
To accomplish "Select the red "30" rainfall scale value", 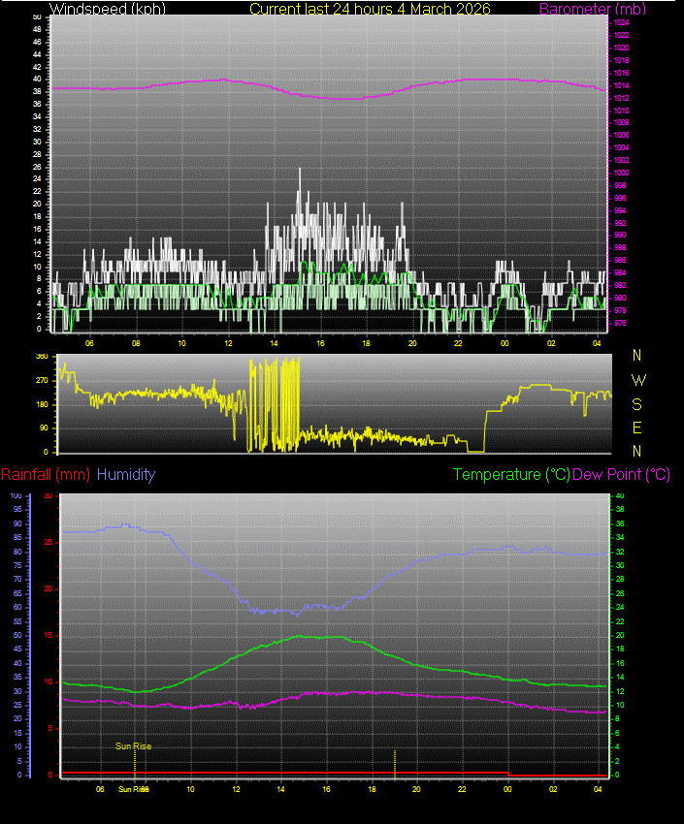I will point(46,495).
